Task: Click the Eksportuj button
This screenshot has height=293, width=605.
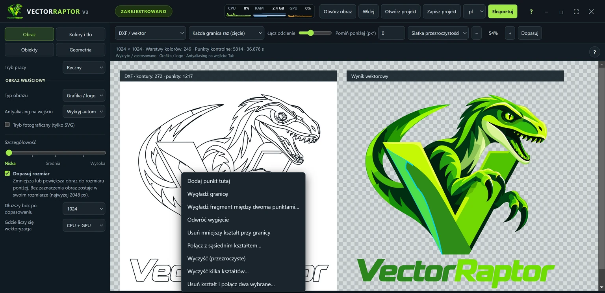Action: (x=503, y=11)
